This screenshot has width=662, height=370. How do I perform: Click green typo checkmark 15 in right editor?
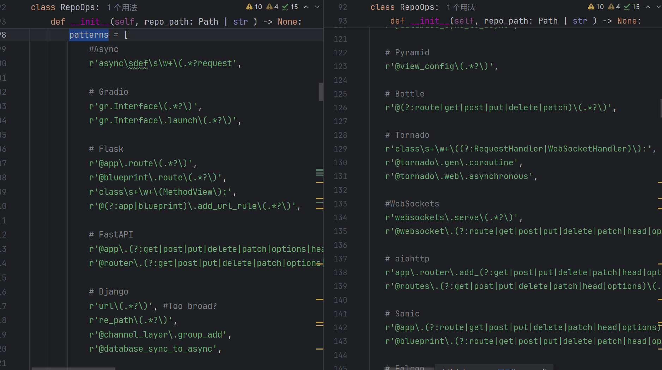(x=632, y=7)
